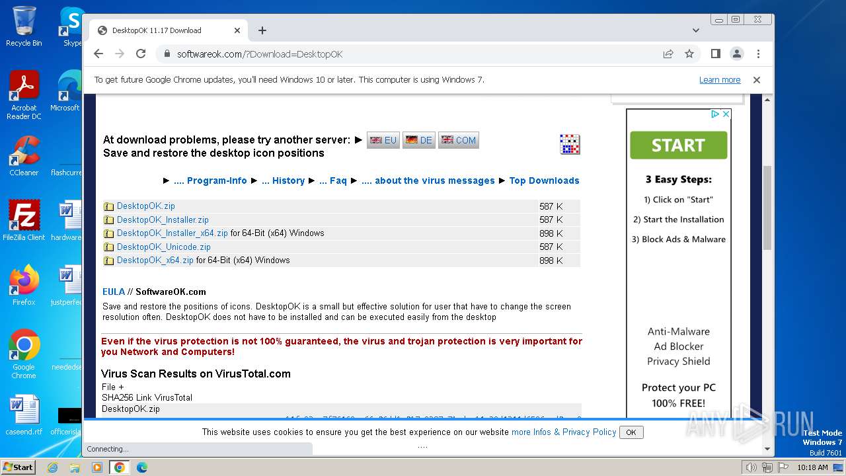Open Chrome side panel icon
846x476 pixels.
pyautogui.click(x=715, y=54)
